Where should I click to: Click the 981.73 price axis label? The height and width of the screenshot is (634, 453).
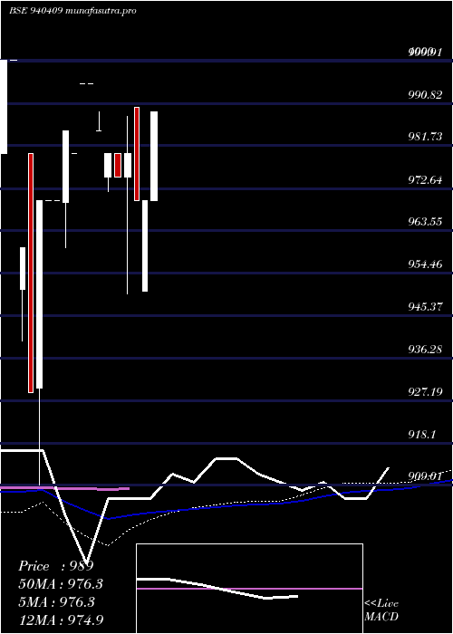coord(424,137)
